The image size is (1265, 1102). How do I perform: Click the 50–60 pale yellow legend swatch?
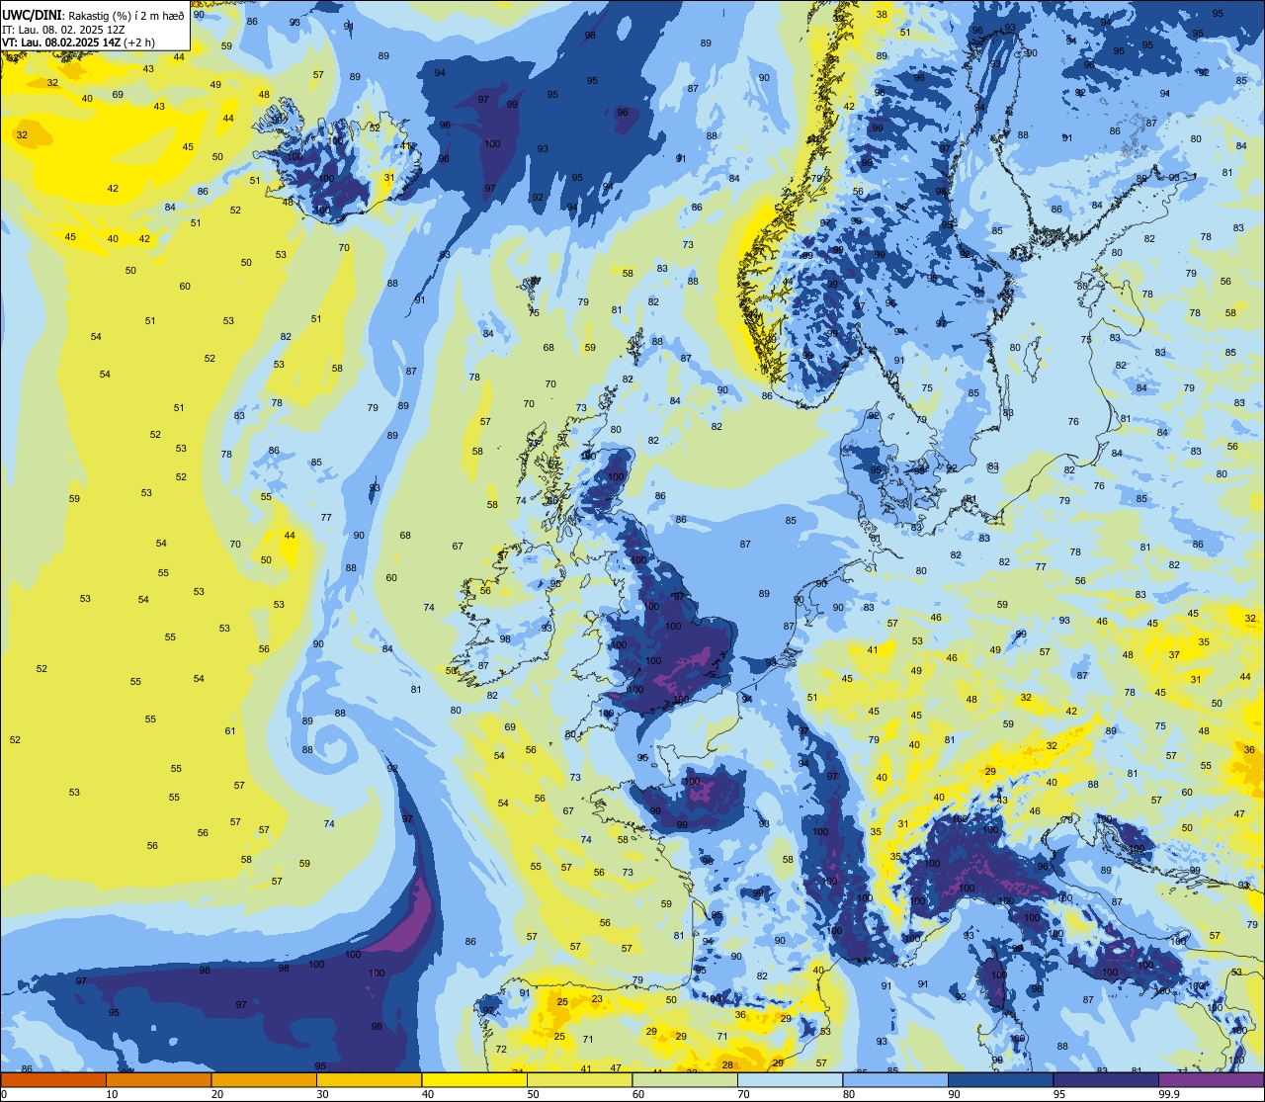579,1079
